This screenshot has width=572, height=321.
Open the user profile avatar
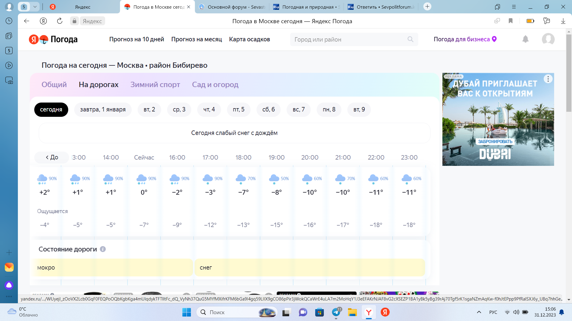click(548, 39)
